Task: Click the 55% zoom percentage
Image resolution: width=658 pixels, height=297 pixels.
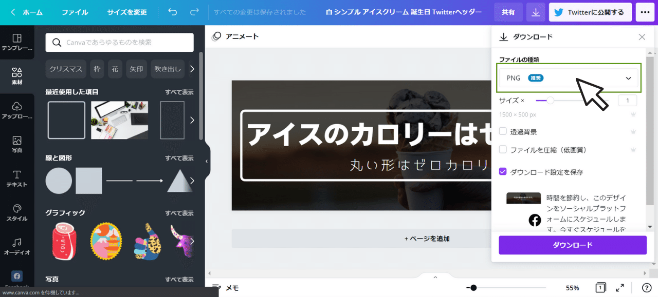Action: point(573,288)
